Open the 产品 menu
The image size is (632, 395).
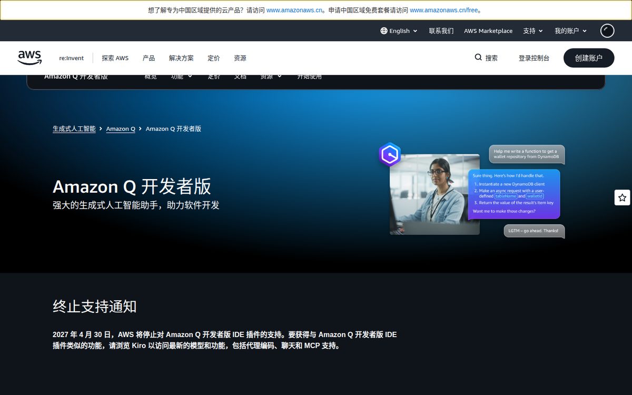point(149,58)
